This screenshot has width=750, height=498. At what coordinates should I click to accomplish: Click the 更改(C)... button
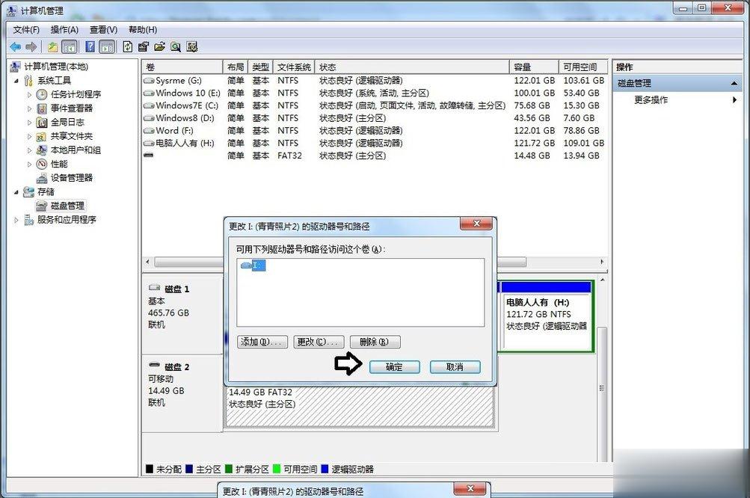pos(319,342)
